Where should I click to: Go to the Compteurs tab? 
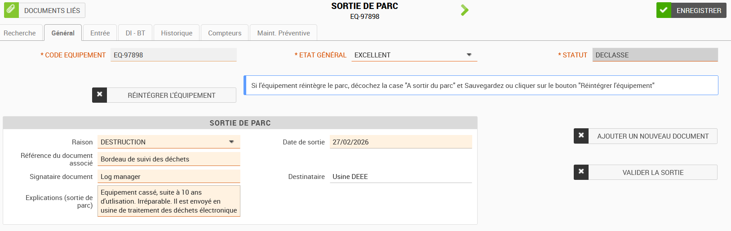pos(225,33)
